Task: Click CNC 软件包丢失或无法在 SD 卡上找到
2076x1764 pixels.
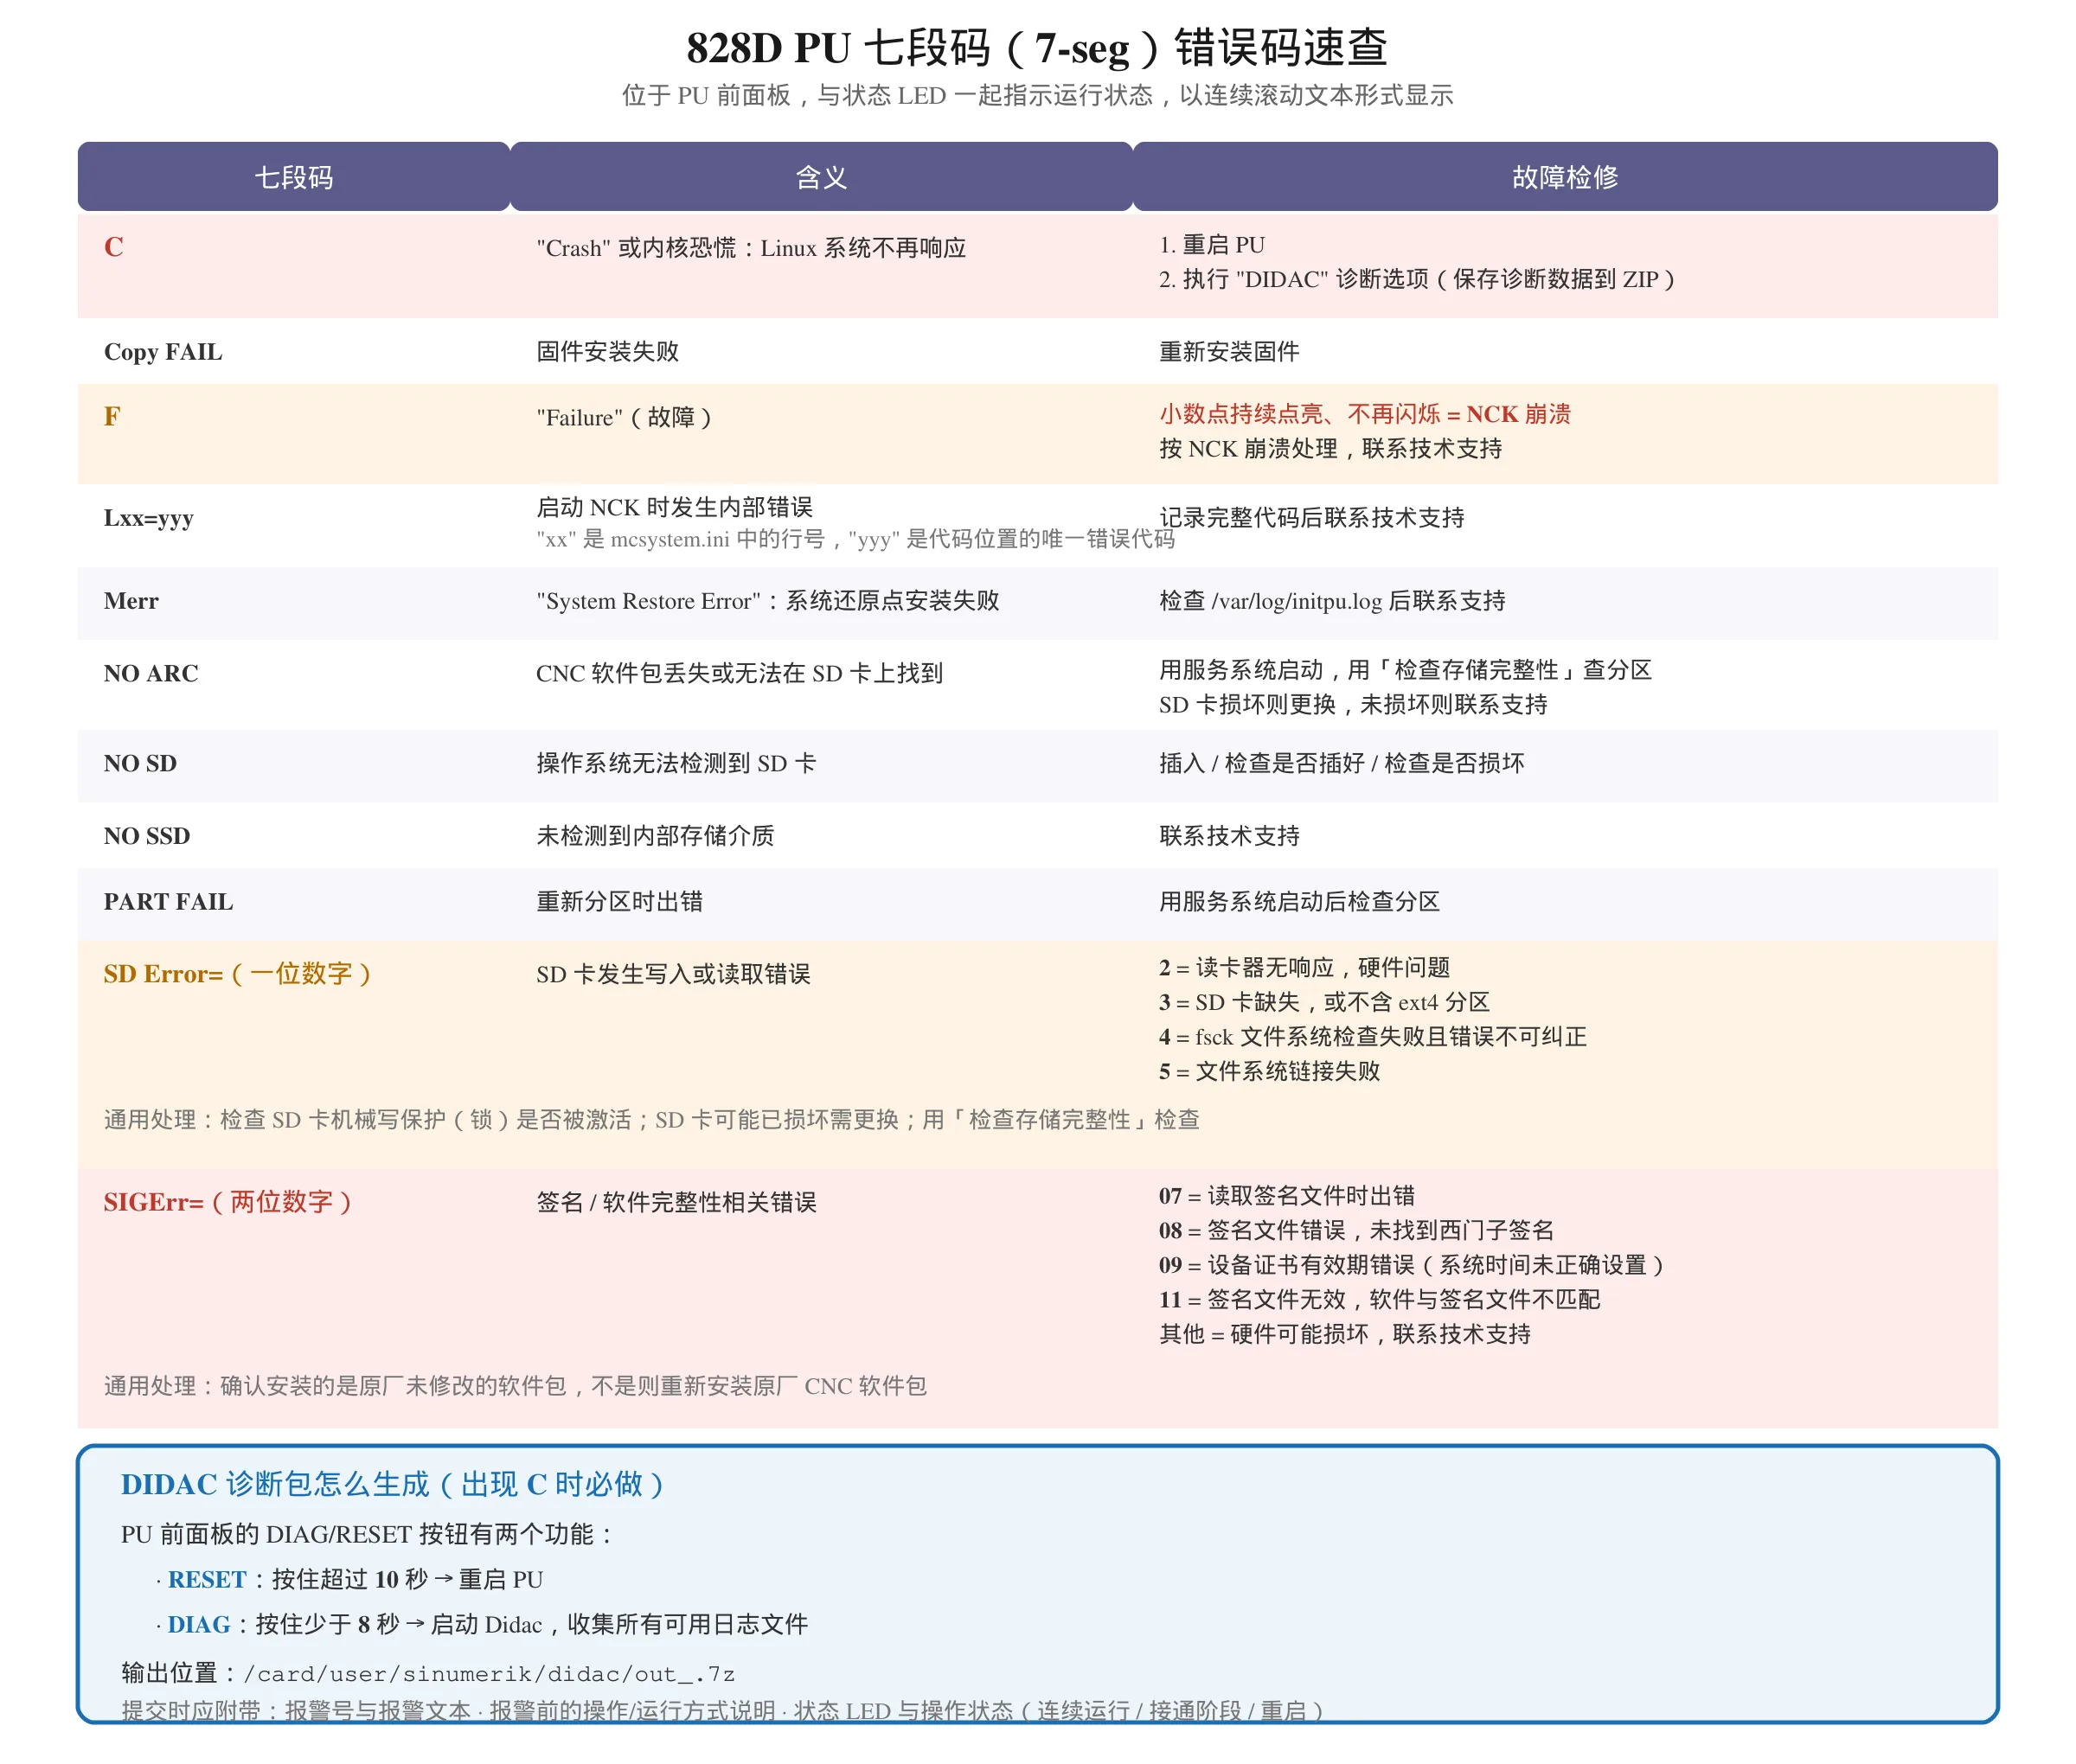Action: pyautogui.click(x=740, y=672)
